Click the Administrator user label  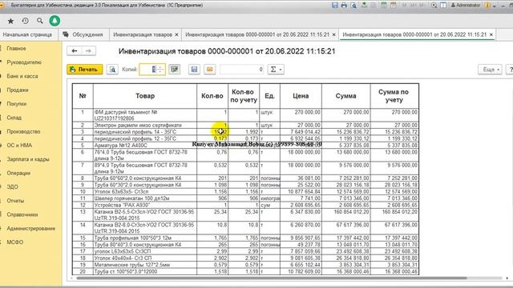[x=466, y=6]
